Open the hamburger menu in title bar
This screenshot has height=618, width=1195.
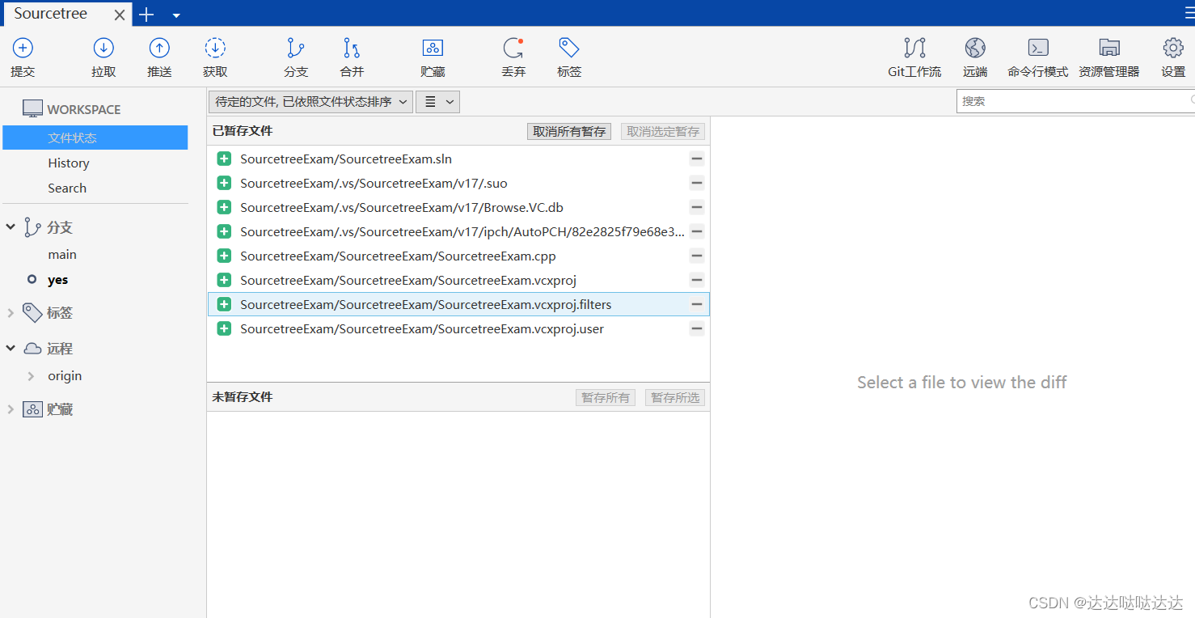tap(1189, 13)
